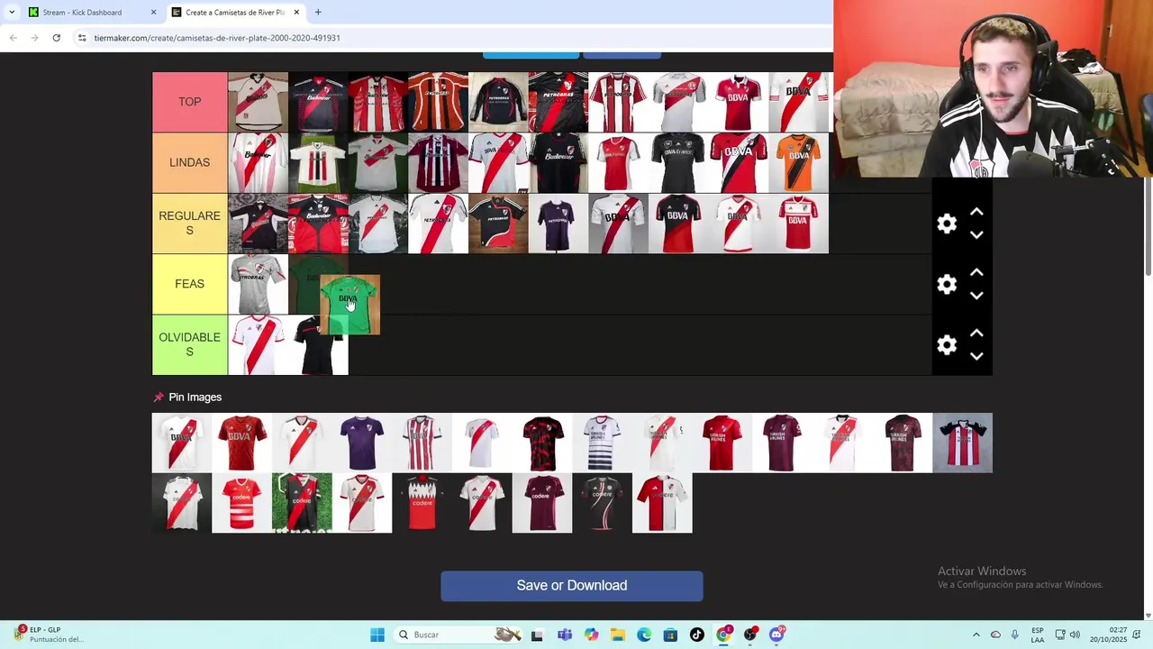The height and width of the screenshot is (649, 1153).
Task: Go back to previous page
Action: (14, 38)
